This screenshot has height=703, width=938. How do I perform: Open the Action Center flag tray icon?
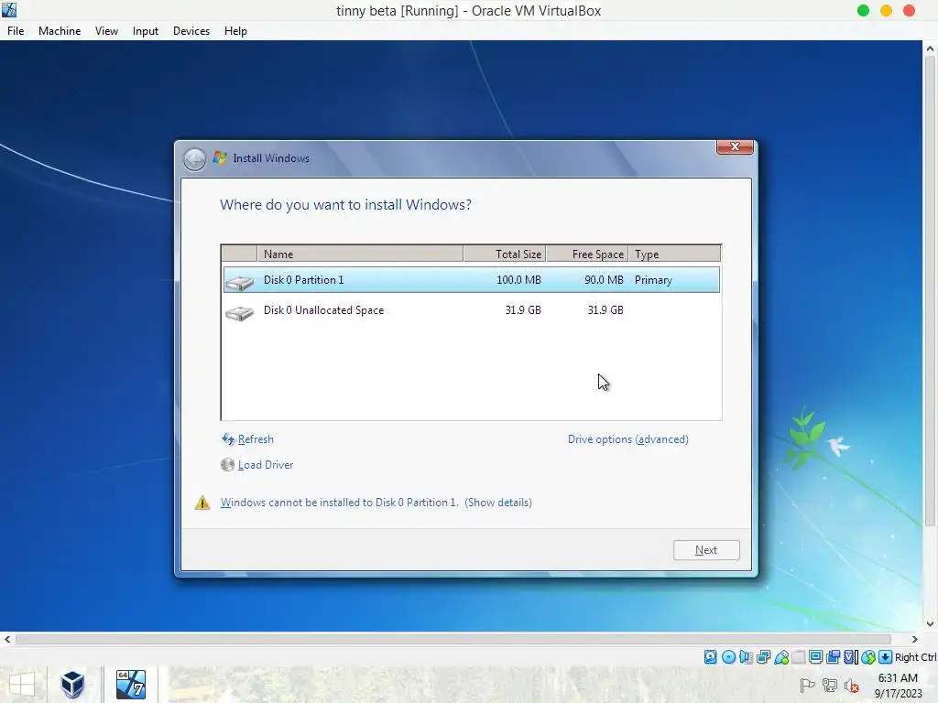coord(807,685)
